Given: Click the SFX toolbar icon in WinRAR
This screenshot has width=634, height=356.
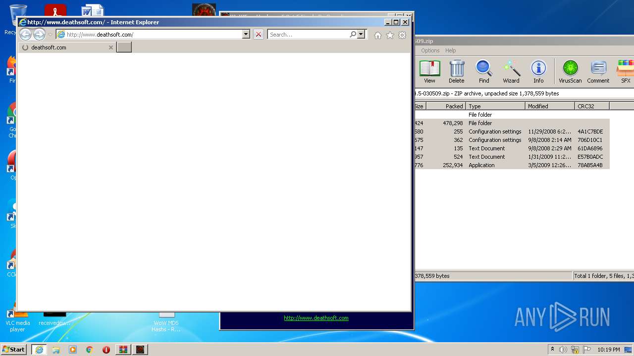Looking at the screenshot, I should click(x=625, y=72).
